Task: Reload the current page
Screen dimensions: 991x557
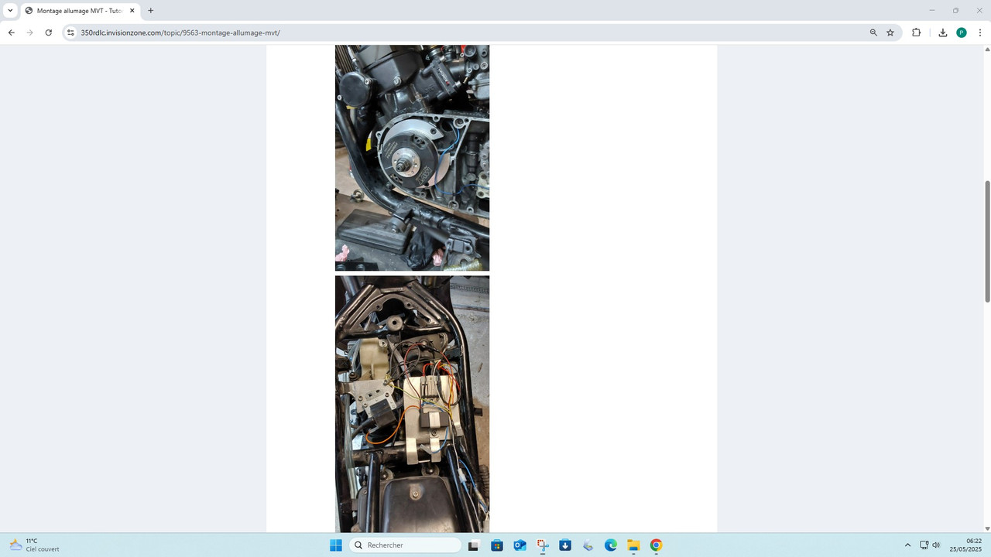Action: tap(48, 32)
